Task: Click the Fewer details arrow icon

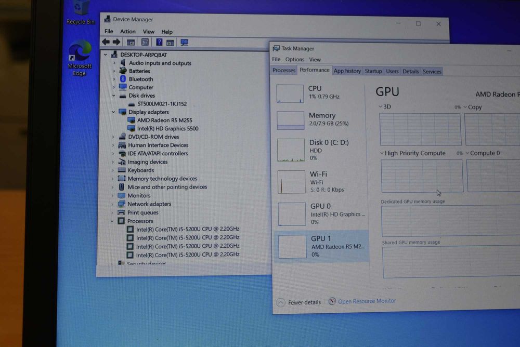Action: pyautogui.click(x=281, y=302)
